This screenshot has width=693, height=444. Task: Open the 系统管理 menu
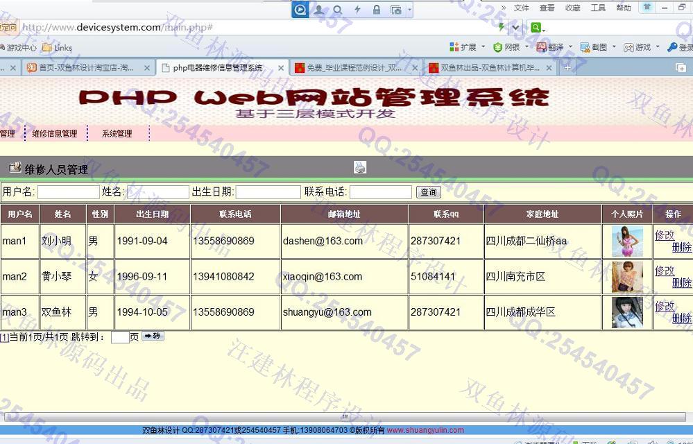click(x=117, y=133)
